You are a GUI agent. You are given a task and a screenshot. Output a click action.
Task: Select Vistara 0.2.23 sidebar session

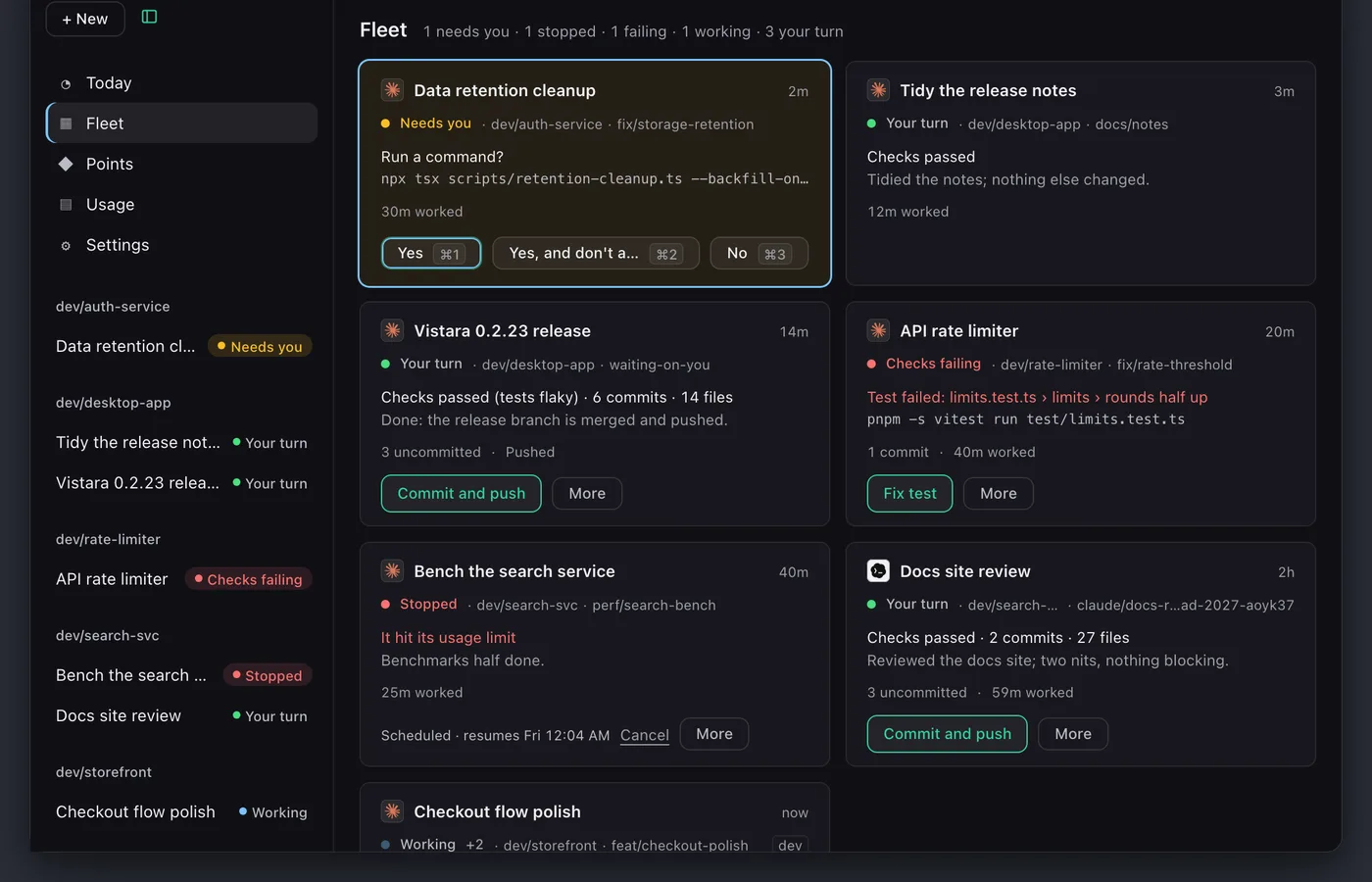pos(181,483)
